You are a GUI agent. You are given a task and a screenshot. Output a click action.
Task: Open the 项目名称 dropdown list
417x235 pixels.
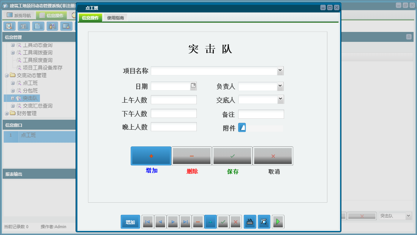[279, 70]
